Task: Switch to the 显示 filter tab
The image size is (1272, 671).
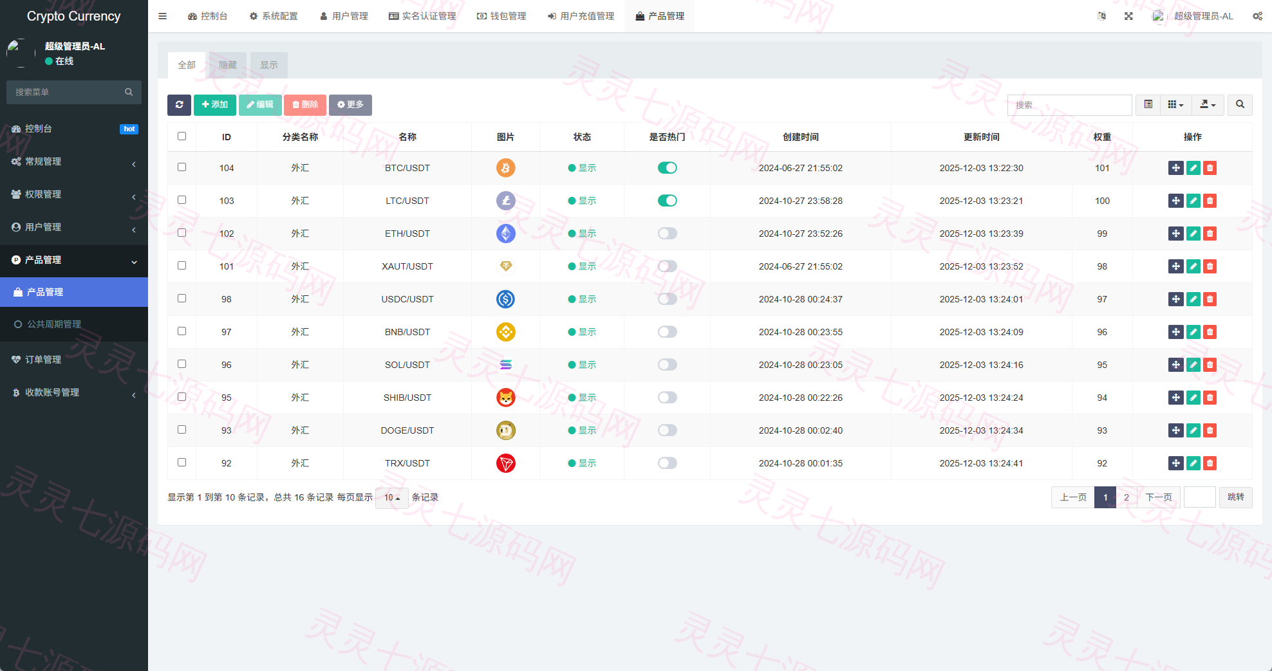Action: coord(269,65)
